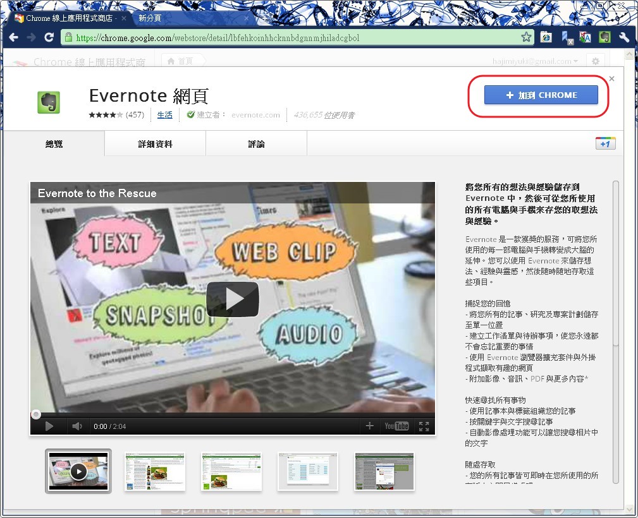Viewport: 638px width, 518px height.
Task: Select the second screenshot thumbnail
Action: pyautogui.click(x=155, y=471)
